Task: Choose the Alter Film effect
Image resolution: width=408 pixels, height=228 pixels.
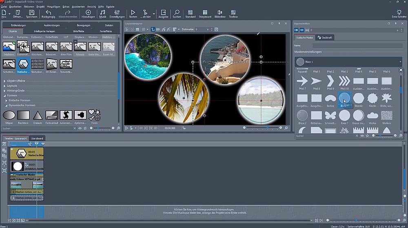Action: pos(66,47)
